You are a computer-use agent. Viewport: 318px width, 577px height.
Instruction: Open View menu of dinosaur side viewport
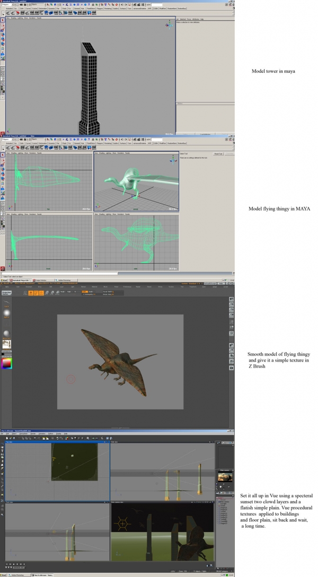[x=96, y=214]
